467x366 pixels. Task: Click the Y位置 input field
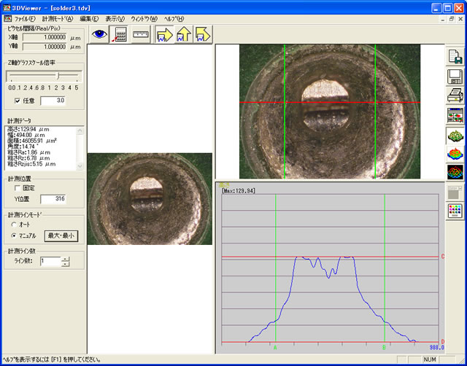pyautogui.click(x=54, y=198)
